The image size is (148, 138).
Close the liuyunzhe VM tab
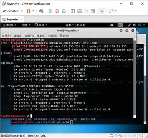click(21, 19)
